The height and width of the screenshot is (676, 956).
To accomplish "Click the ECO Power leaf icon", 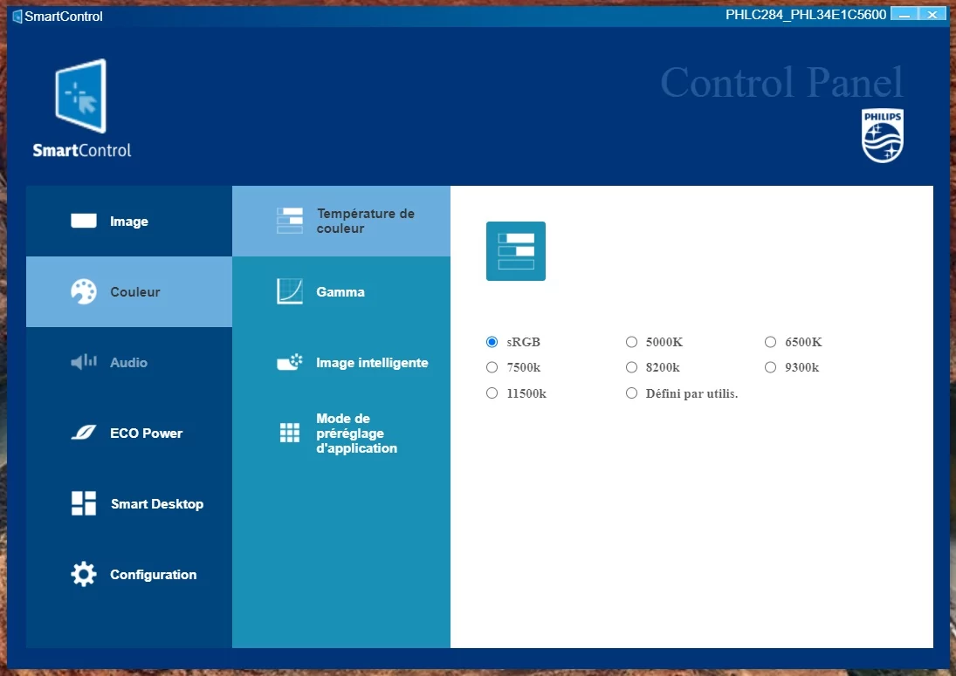I will [x=84, y=433].
